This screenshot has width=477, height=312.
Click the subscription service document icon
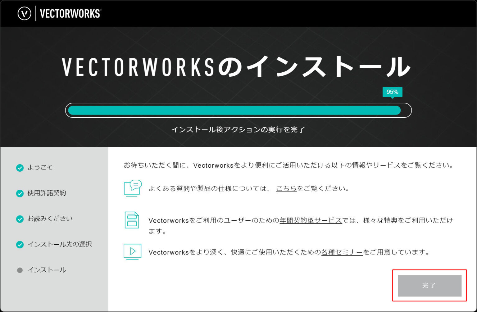132,220
